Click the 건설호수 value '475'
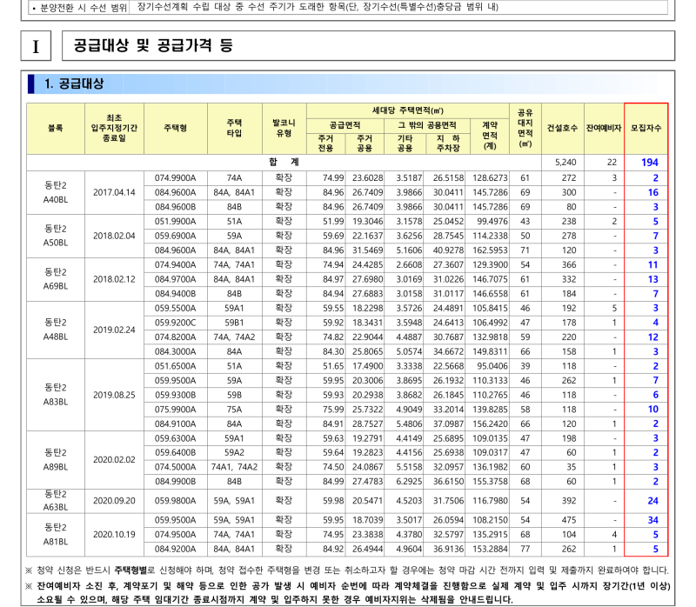Image resolution: width=696 pixels, height=607 pixels. [x=569, y=520]
